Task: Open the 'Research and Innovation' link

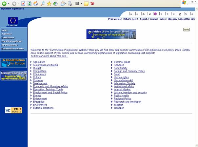Action: (x=128, y=102)
